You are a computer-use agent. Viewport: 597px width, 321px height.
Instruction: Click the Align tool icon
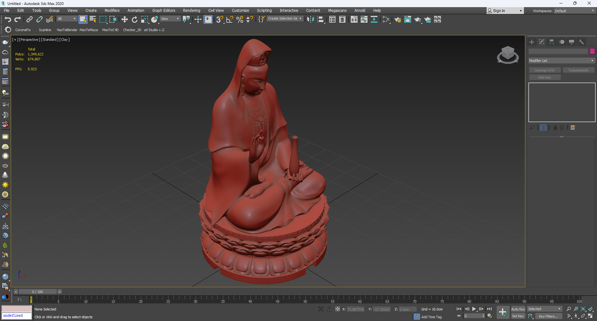(321, 20)
